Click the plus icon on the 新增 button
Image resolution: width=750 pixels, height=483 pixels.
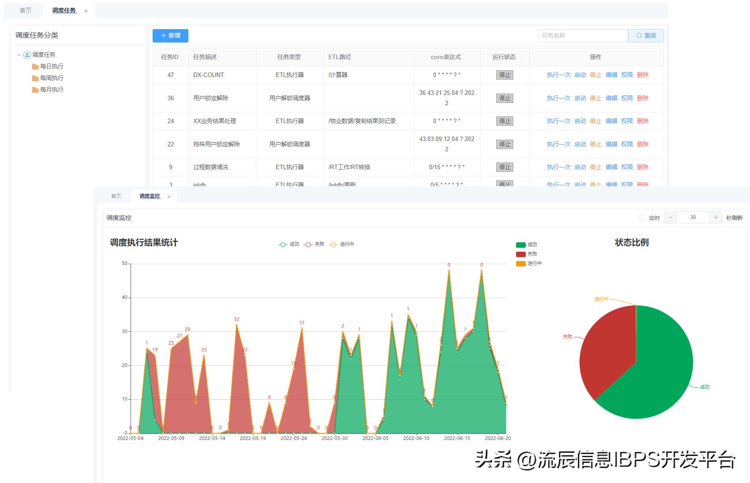pos(163,35)
